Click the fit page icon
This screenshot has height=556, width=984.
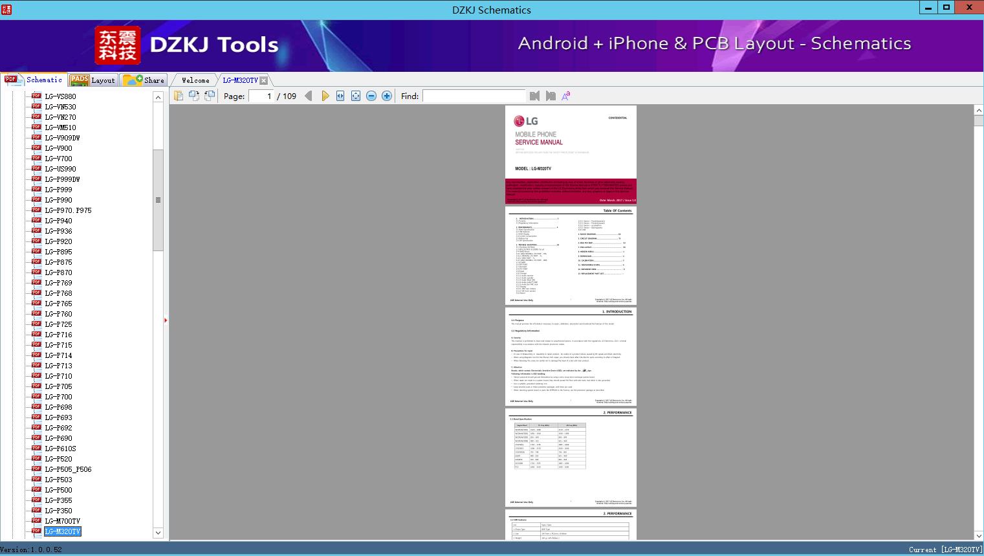coord(356,96)
